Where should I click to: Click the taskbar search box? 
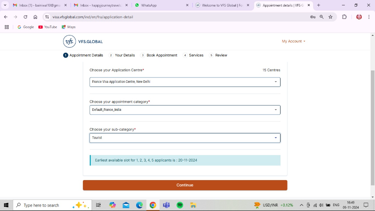[x=52, y=205]
